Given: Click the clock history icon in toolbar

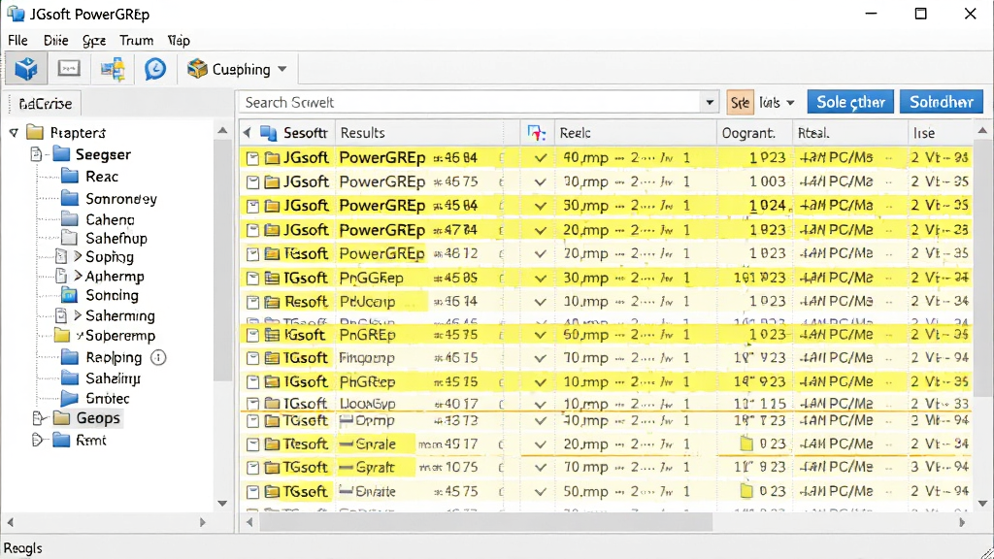Looking at the screenshot, I should (154, 69).
